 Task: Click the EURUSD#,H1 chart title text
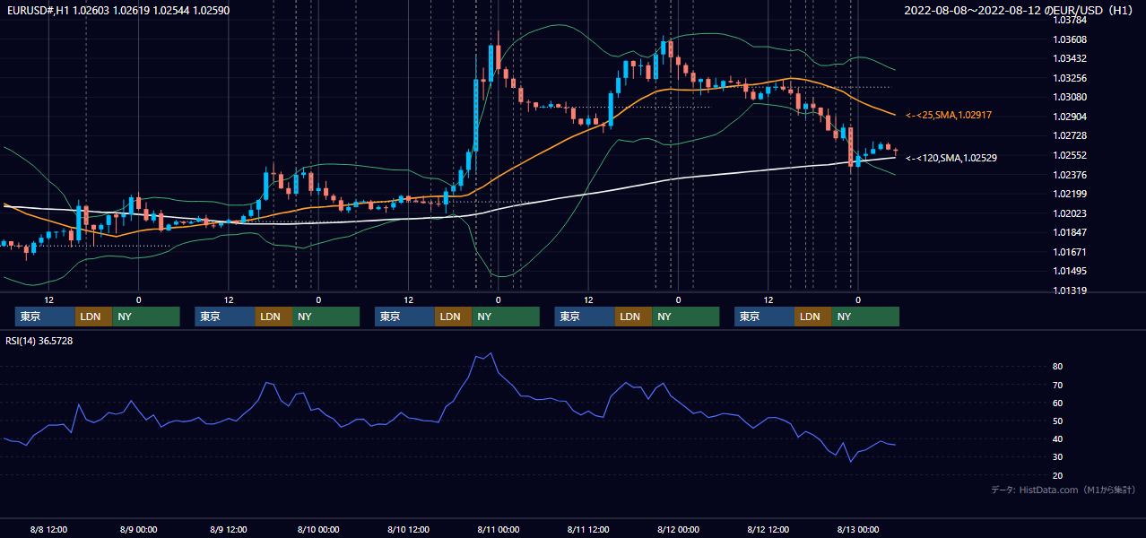point(118,10)
